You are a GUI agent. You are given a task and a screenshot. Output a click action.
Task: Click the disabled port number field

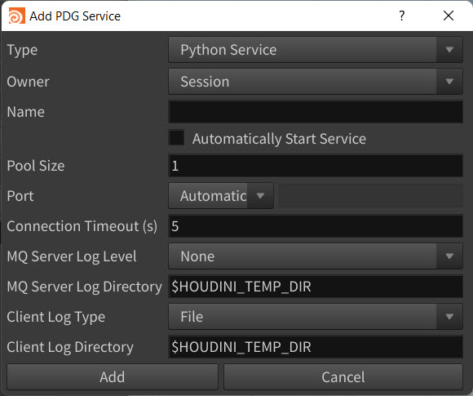coord(371,196)
